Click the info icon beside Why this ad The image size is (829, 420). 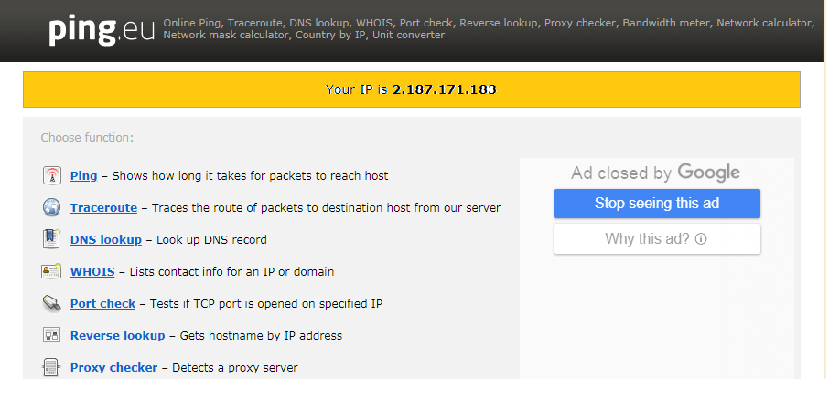point(701,239)
